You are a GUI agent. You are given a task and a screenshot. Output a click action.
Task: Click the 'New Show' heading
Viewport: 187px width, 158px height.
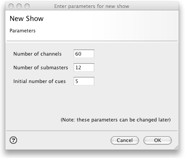tap(27, 19)
